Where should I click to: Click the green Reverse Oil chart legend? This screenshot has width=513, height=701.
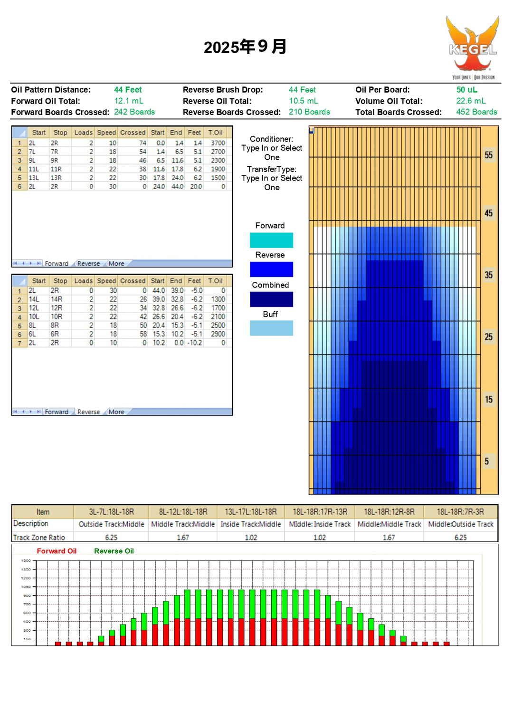click(114, 551)
